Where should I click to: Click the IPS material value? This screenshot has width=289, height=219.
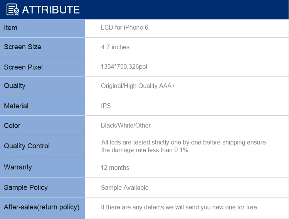pos(106,106)
